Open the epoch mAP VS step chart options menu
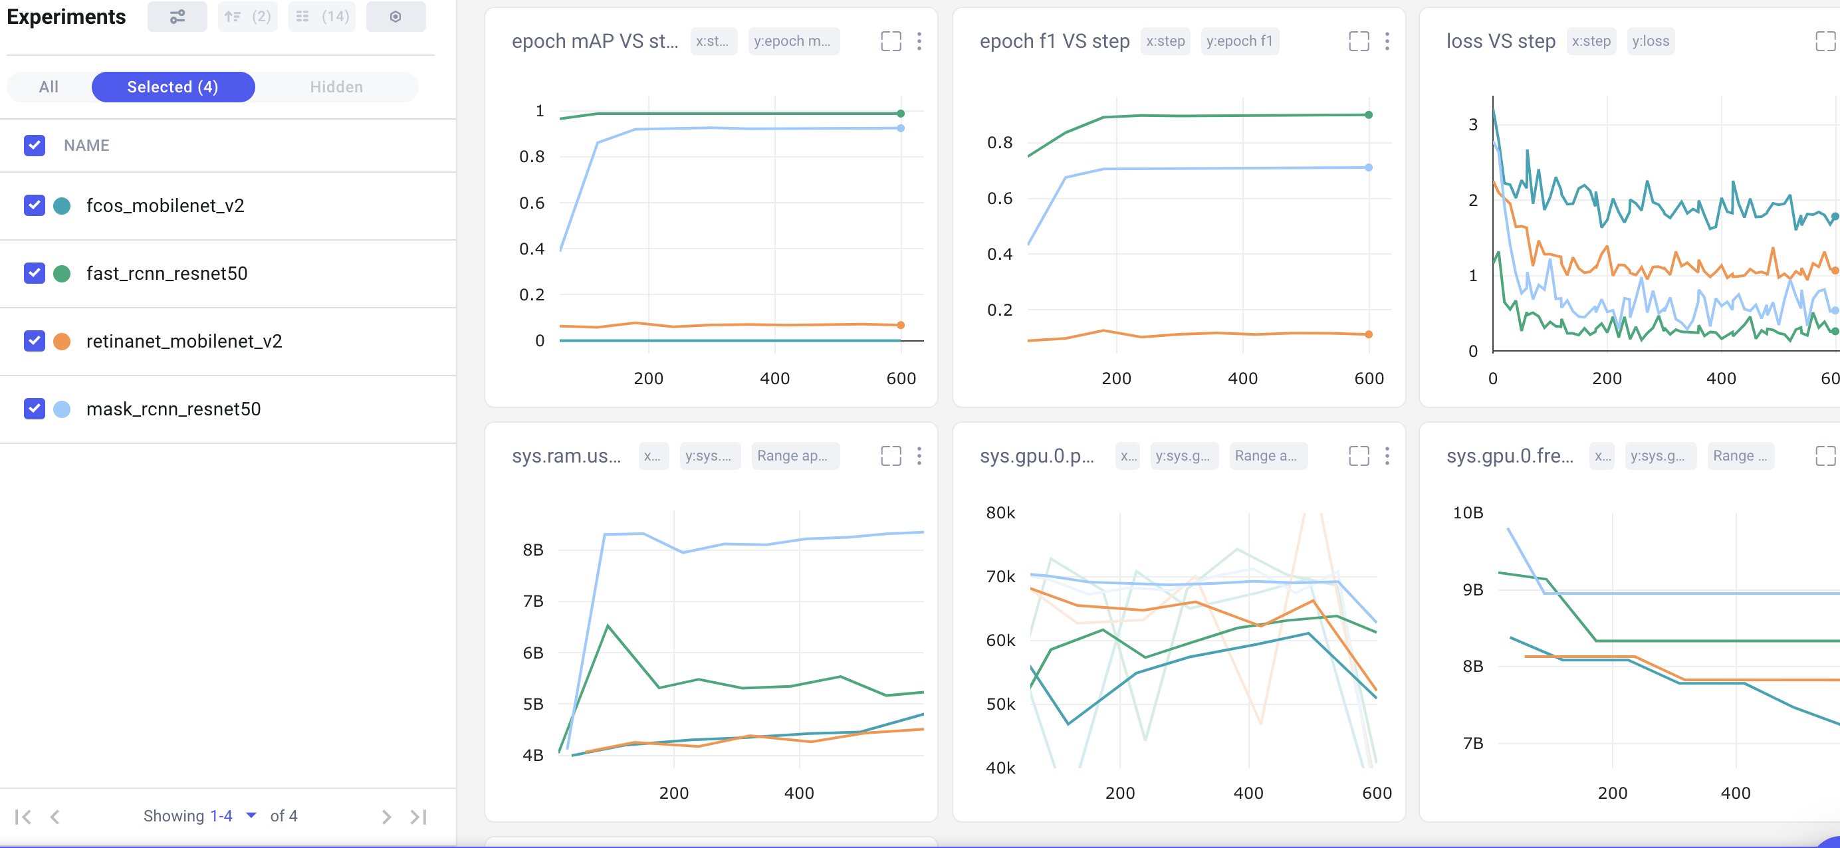This screenshot has height=848, width=1840. pyautogui.click(x=919, y=41)
